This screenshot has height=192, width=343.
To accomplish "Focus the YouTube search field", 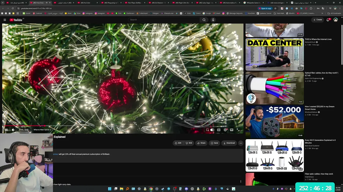I will [163, 20].
